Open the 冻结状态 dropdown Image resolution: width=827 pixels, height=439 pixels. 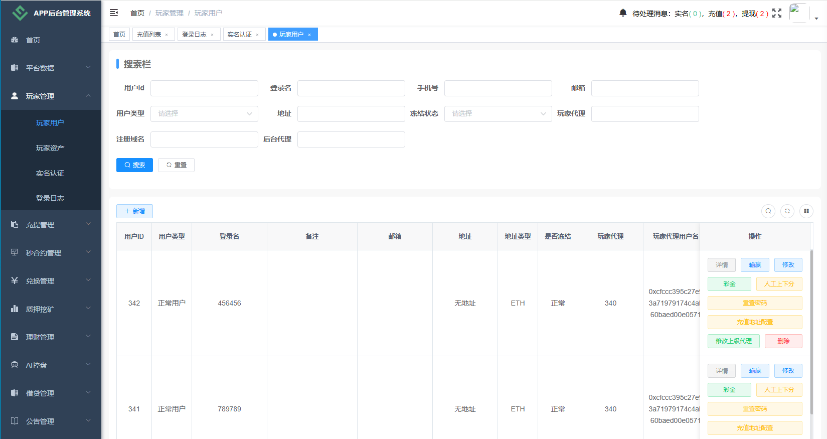pos(498,114)
